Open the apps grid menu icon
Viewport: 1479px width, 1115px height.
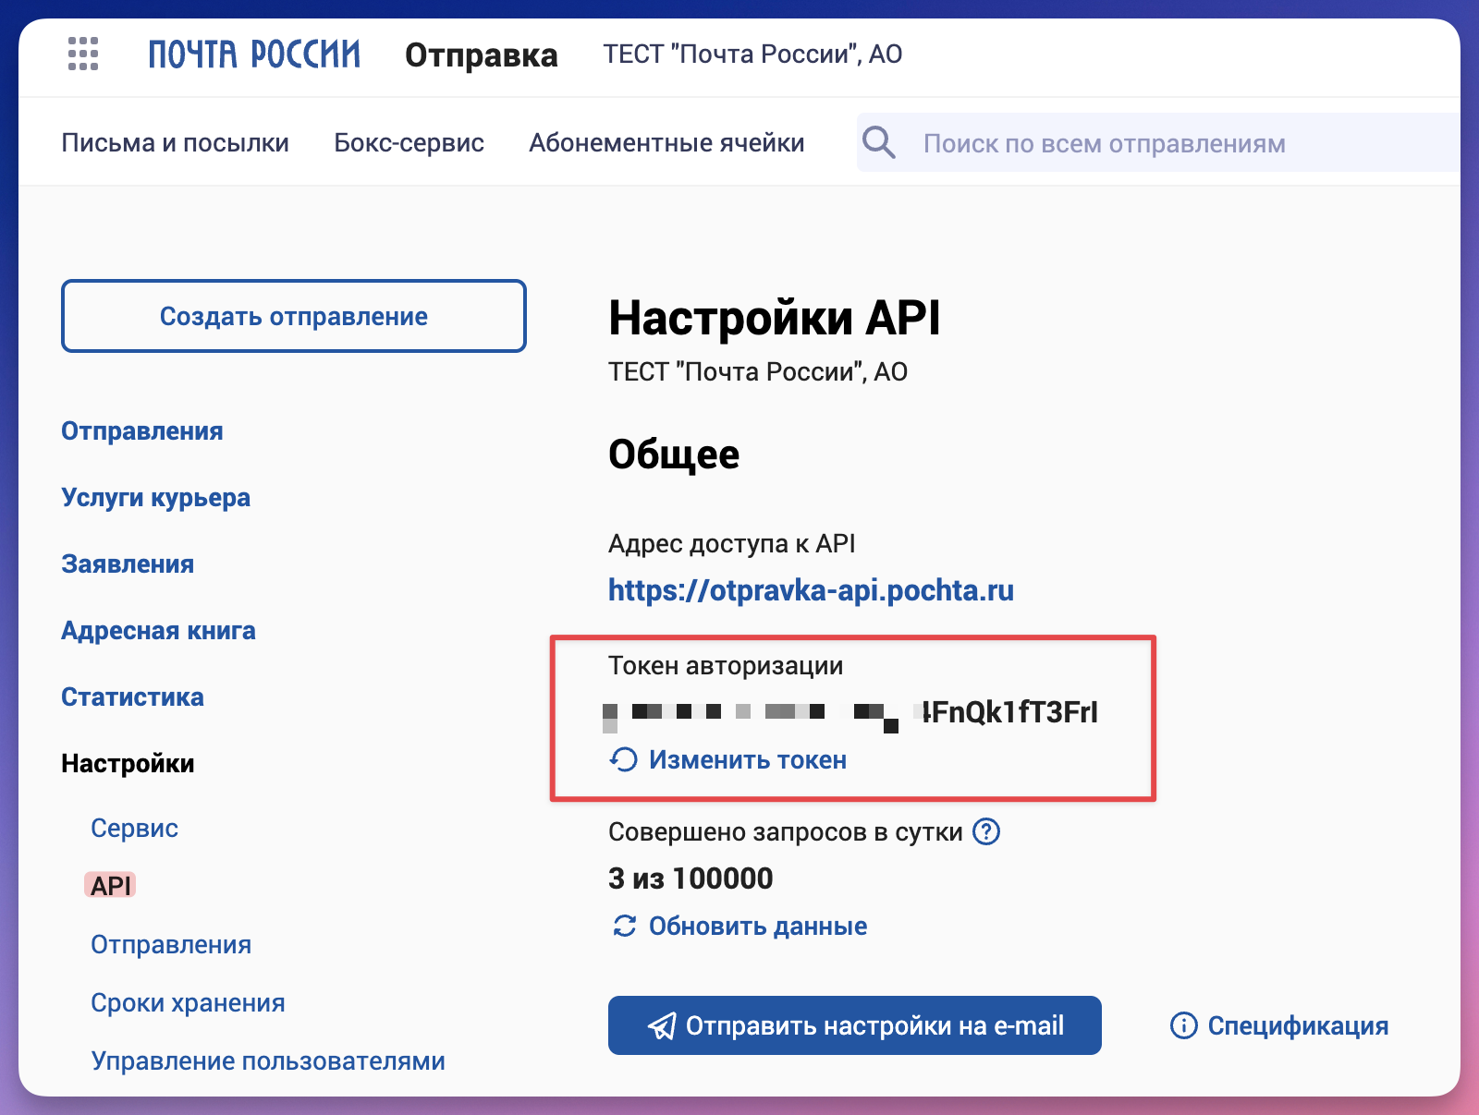[83, 54]
